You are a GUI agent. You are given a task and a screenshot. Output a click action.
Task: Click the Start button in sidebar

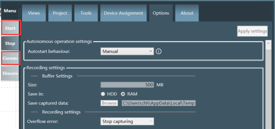coord(10,28)
